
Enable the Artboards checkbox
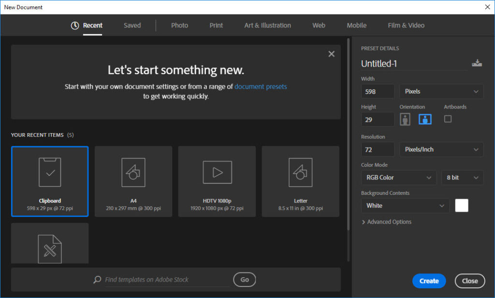(448, 119)
